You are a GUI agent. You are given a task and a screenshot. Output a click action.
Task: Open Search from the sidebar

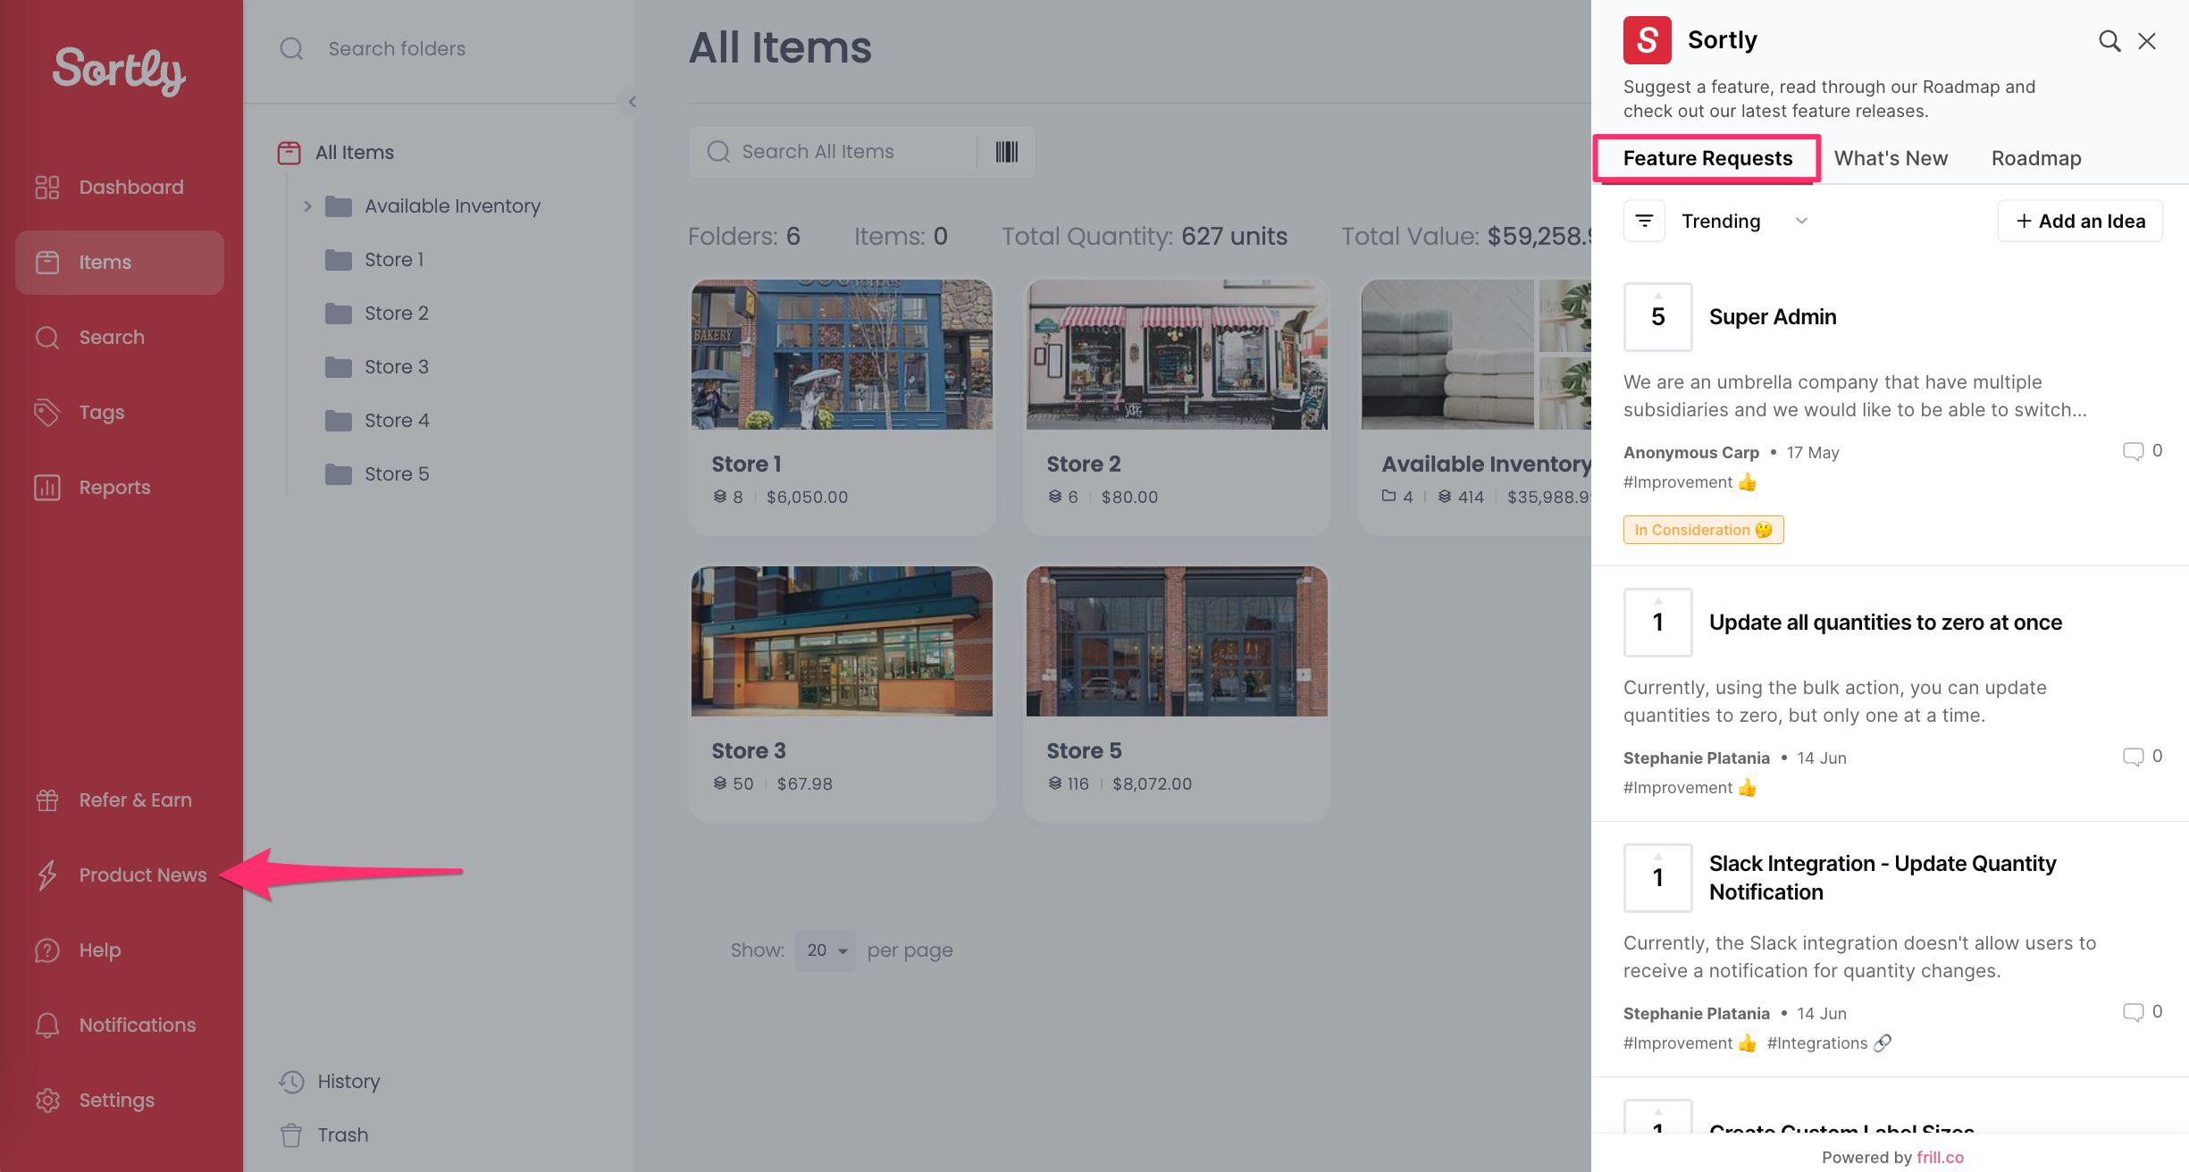112,337
